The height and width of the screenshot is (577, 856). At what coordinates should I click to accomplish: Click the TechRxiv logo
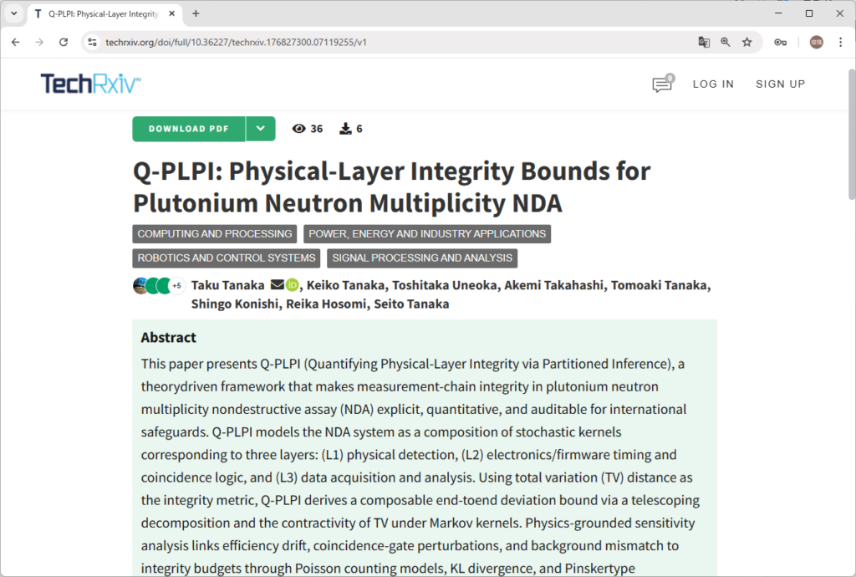[91, 84]
